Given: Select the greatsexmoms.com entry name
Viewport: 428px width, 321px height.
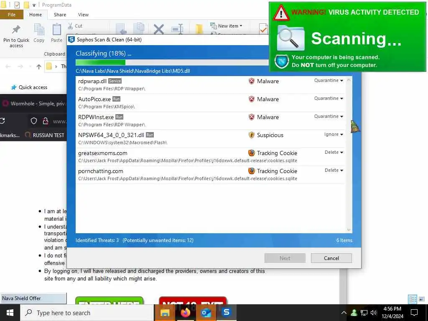Looking at the screenshot, I should [103, 153].
